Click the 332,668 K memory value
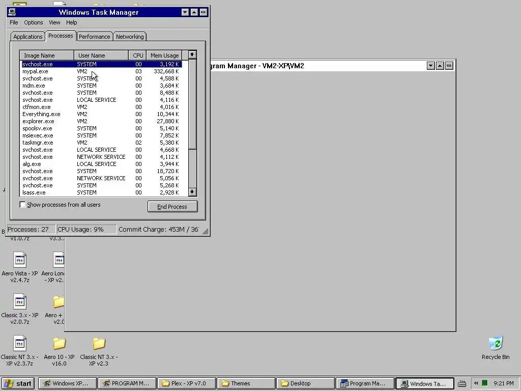This screenshot has width=521, height=391. click(x=166, y=71)
